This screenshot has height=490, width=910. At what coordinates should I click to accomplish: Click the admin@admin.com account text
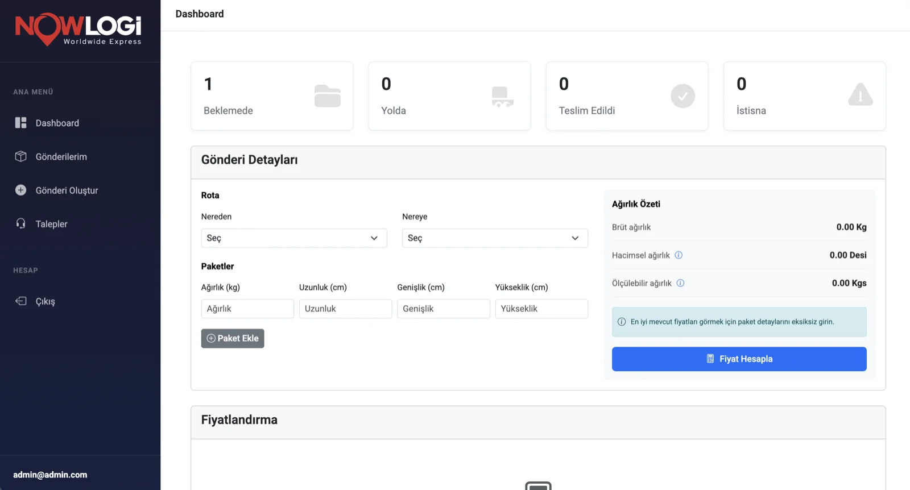coord(50,475)
